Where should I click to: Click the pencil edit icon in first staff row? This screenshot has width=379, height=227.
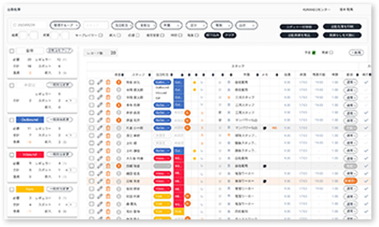100,82
